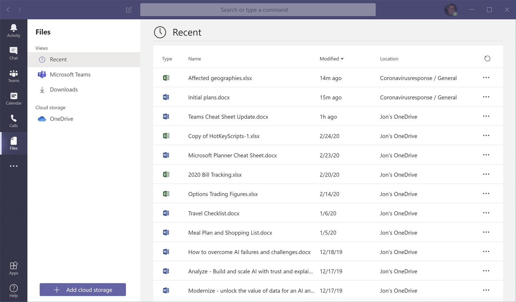Screen dimensions: 516x302
Task: Go back with the left arrow
Action: 8,10
